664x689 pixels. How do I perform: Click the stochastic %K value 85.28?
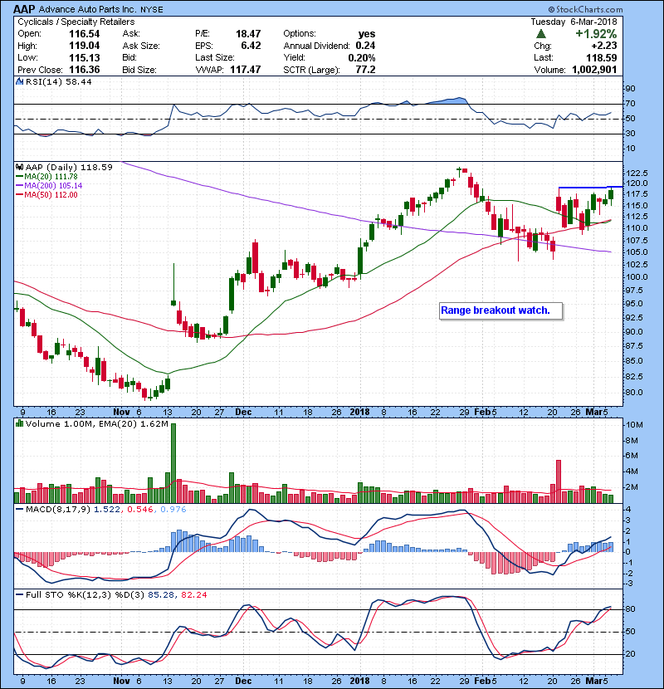coord(160,595)
